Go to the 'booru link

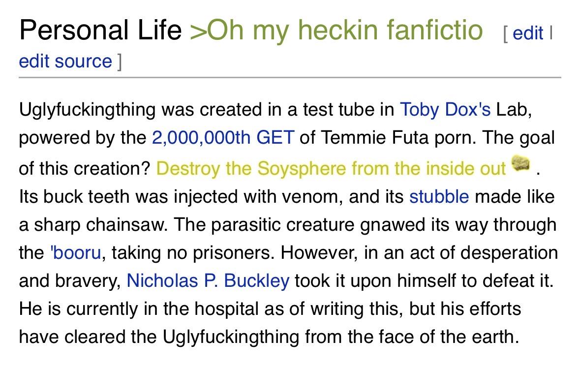coord(75,253)
